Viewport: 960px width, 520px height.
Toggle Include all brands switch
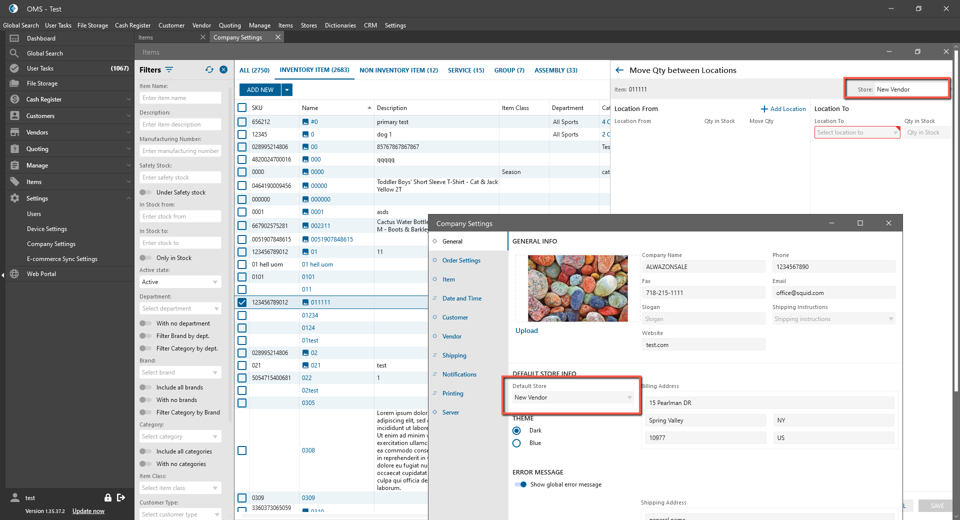click(x=145, y=387)
